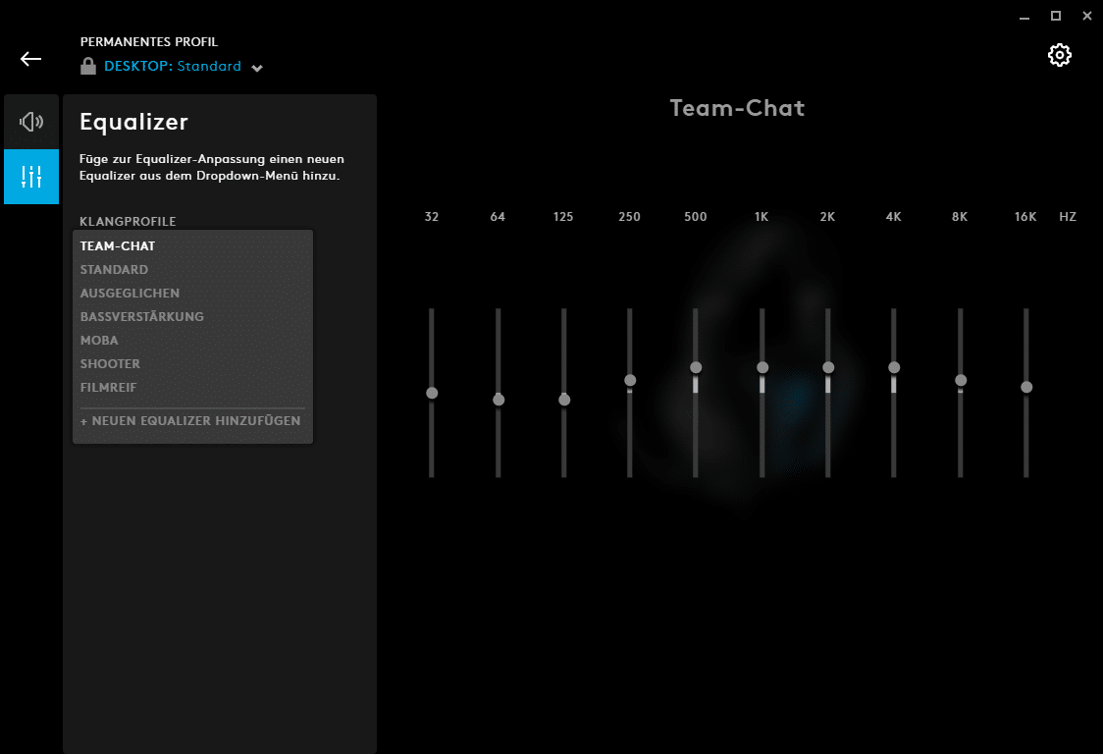Maximize the application window
This screenshot has height=754, width=1103.
[x=1056, y=16]
